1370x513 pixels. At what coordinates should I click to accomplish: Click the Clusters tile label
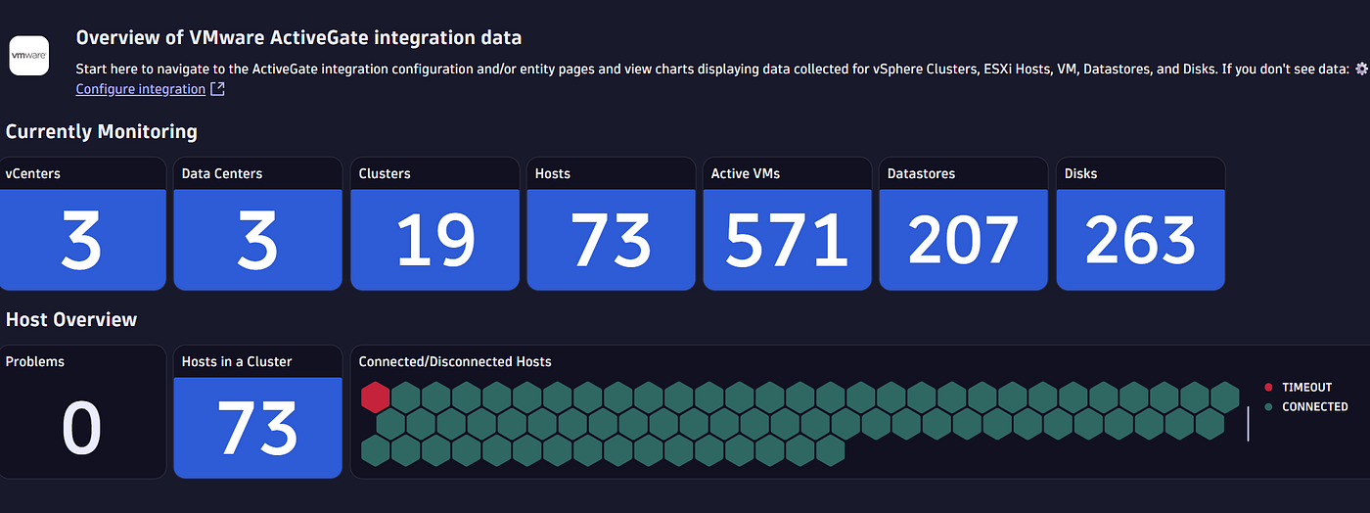(x=385, y=173)
